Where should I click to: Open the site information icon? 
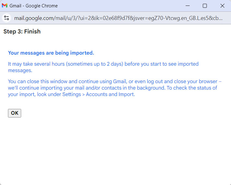6,18
